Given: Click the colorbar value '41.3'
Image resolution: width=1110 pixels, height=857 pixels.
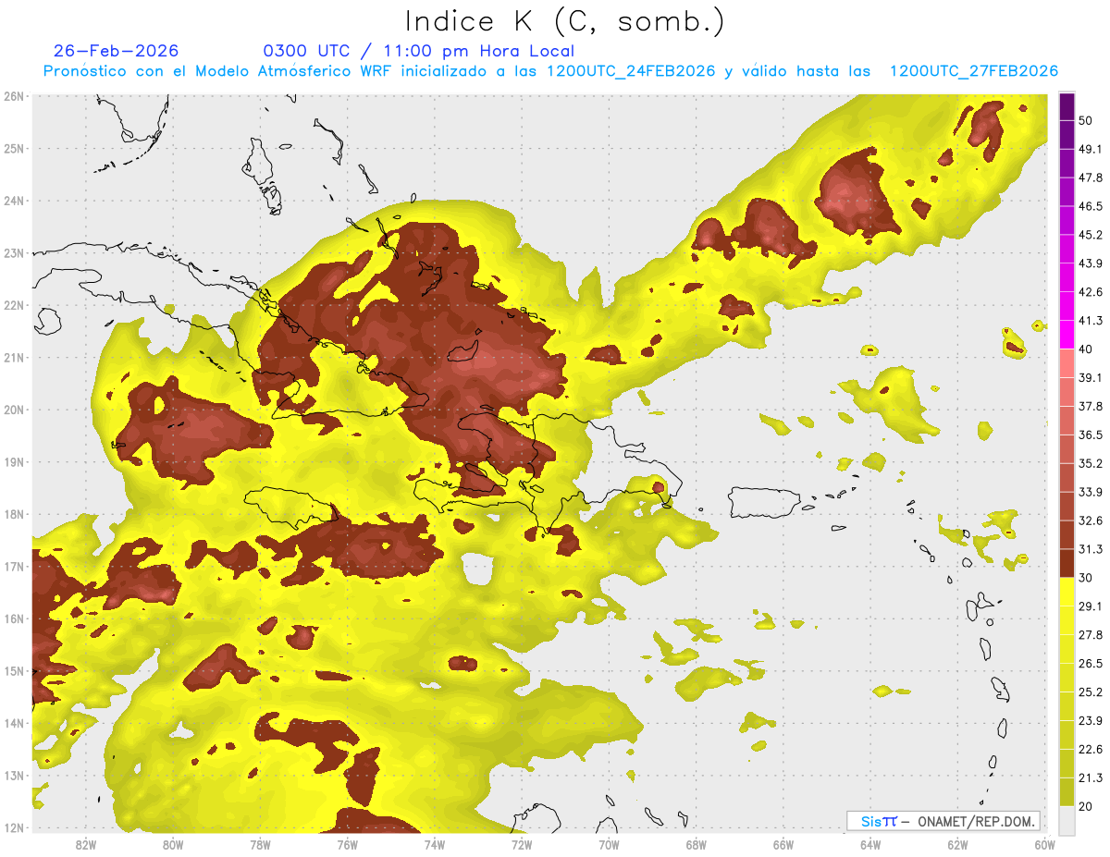Looking at the screenshot, I should coord(1090,321).
